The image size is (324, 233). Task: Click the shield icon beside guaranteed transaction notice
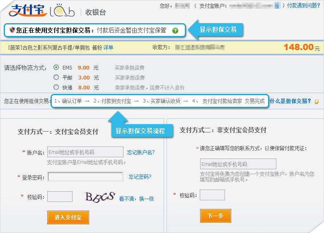click(x=12, y=30)
